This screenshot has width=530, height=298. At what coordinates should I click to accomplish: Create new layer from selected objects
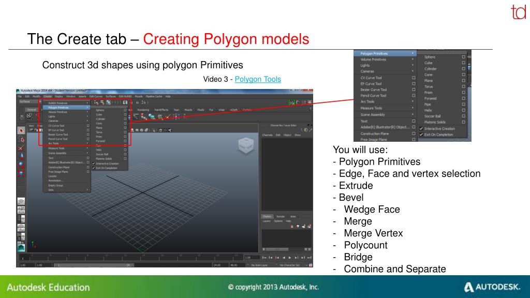click(309, 227)
